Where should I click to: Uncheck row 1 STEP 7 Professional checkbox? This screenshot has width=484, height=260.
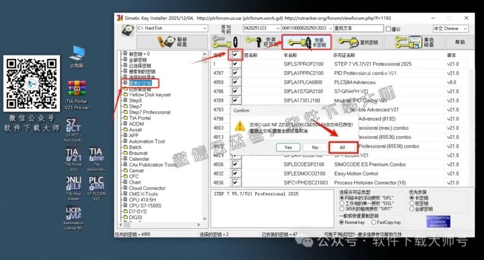pyautogui.click(x=235, y=64)
